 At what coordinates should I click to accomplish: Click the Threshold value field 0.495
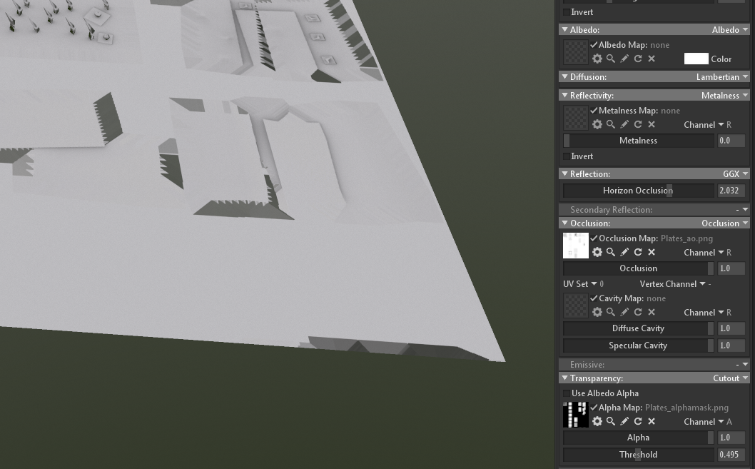pos(731,455)
